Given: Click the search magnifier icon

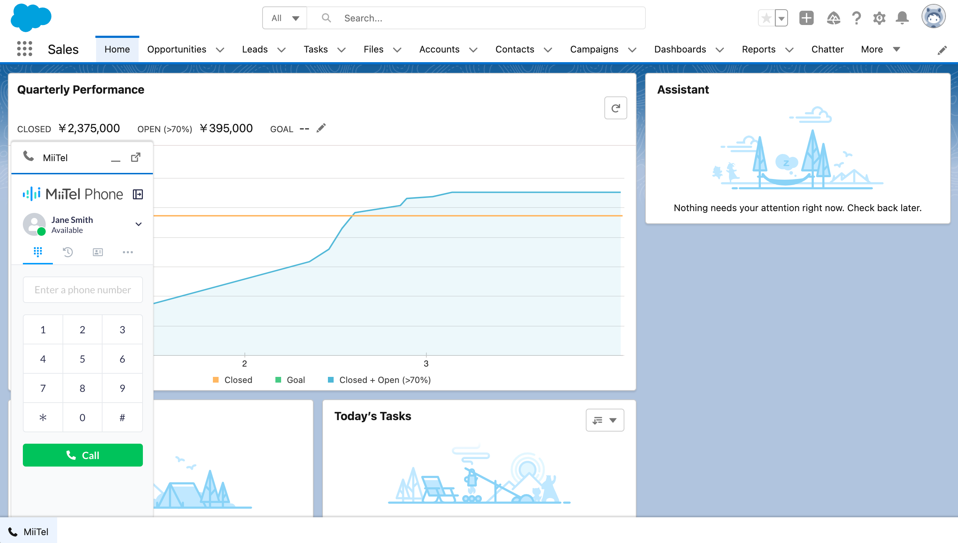Looking at the screenshot, I should 326,18.
